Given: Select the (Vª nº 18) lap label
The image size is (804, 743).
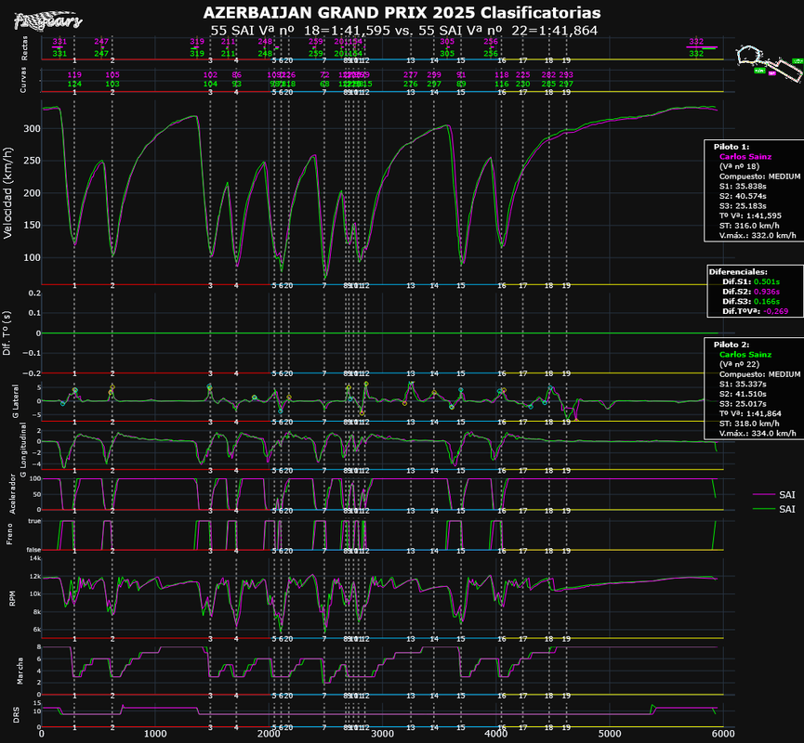Looking at the screenshot, I should pos(739,166).
